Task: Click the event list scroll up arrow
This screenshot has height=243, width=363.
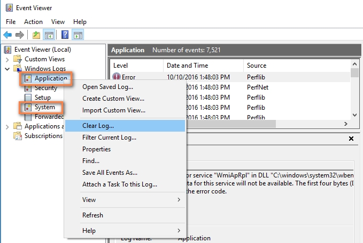Action: [x=354, y=64]
